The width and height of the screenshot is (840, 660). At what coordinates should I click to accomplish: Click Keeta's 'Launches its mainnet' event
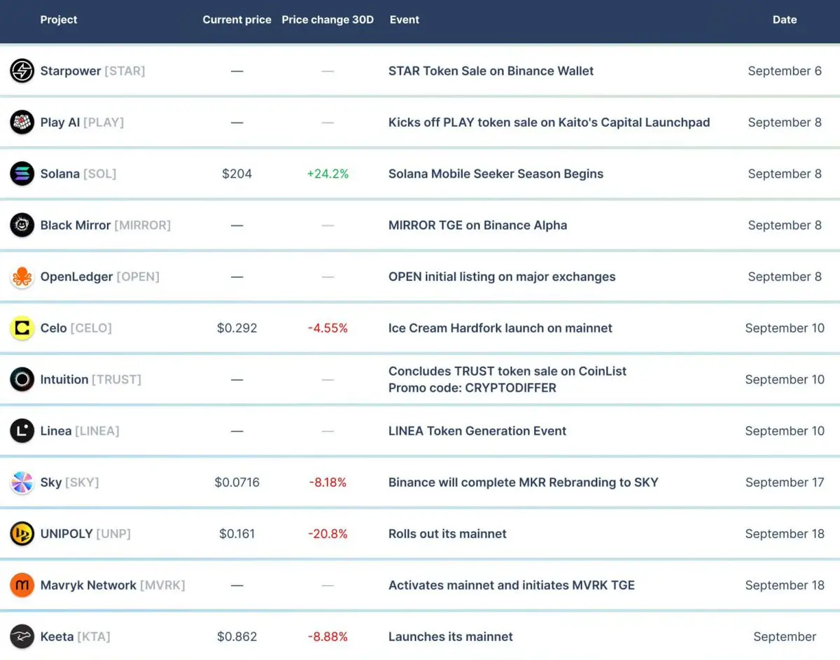tap(451, 637)
